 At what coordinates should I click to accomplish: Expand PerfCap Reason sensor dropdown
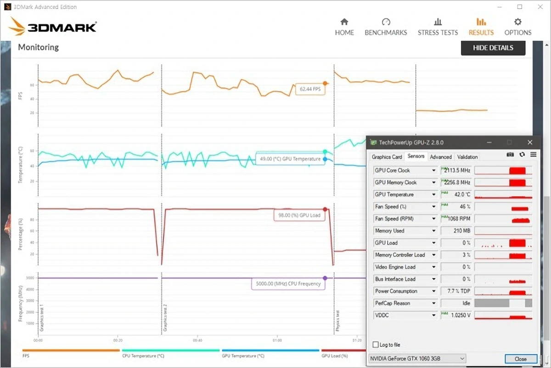coord(433,303)
